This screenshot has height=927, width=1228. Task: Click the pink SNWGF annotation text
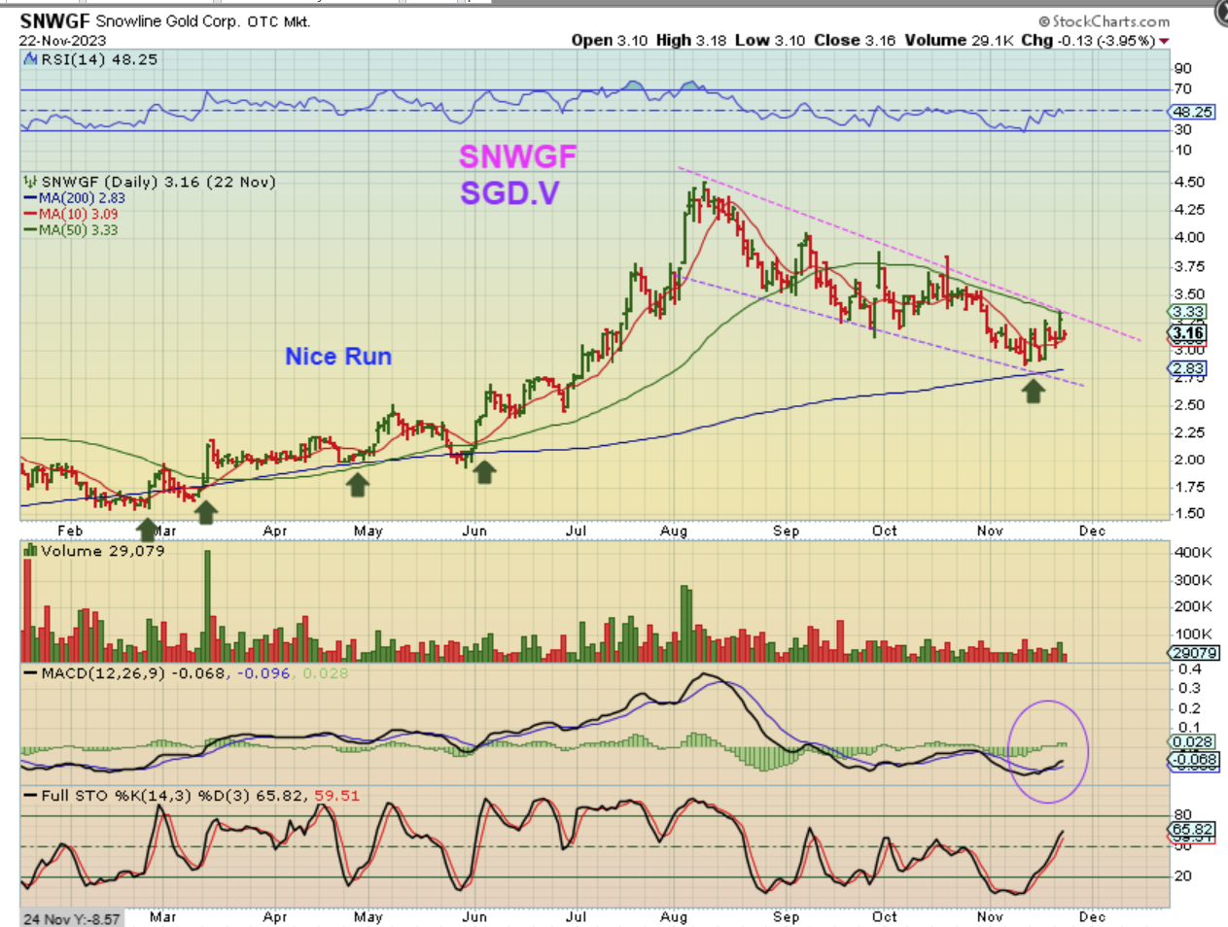[518, 156]
